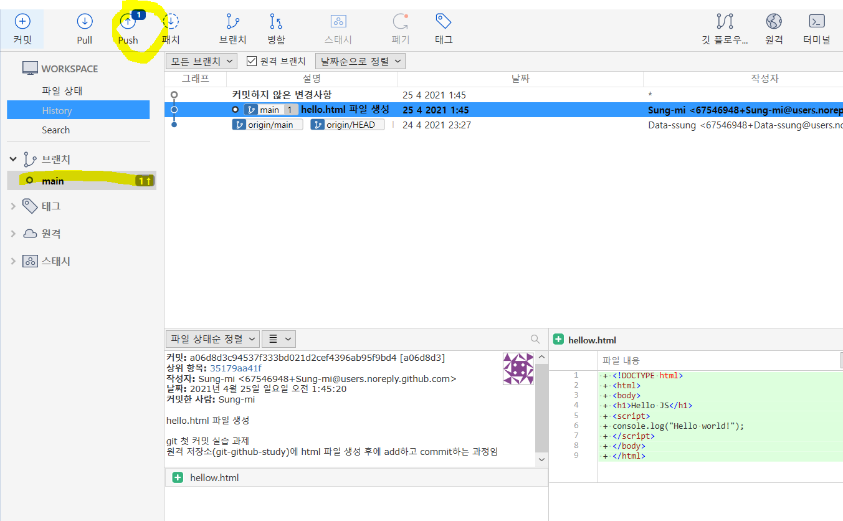
Task: Open parent commit link 35179aa41f
Action: 236,368
